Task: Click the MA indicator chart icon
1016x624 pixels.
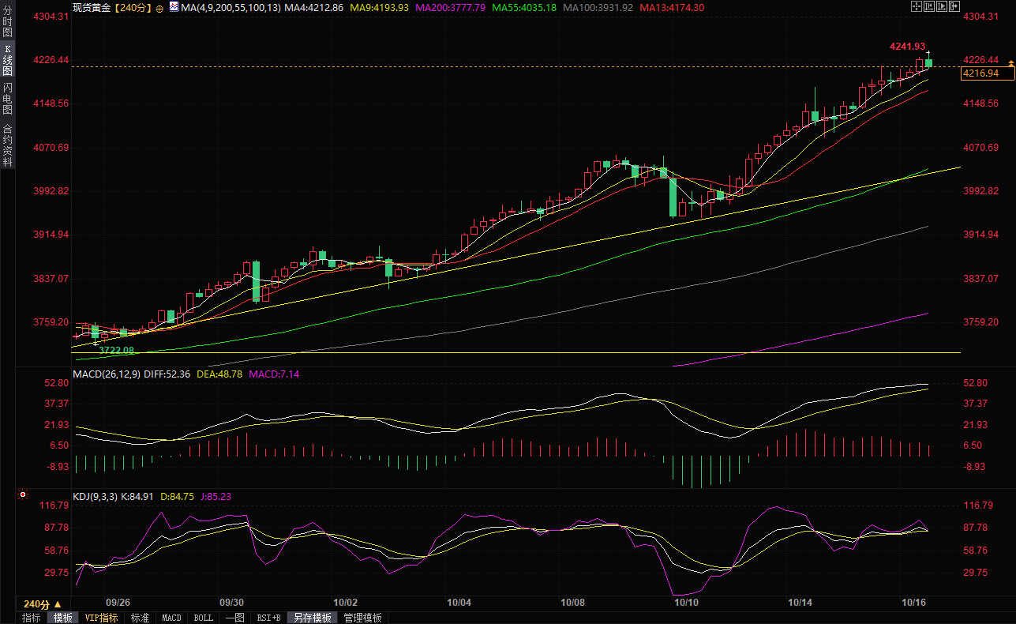Action: [x=174, y=6]
